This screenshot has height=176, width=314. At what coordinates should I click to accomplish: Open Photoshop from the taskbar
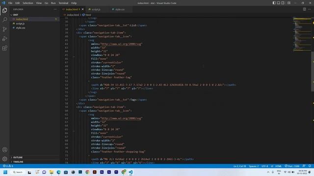click(x=80, y=172)
